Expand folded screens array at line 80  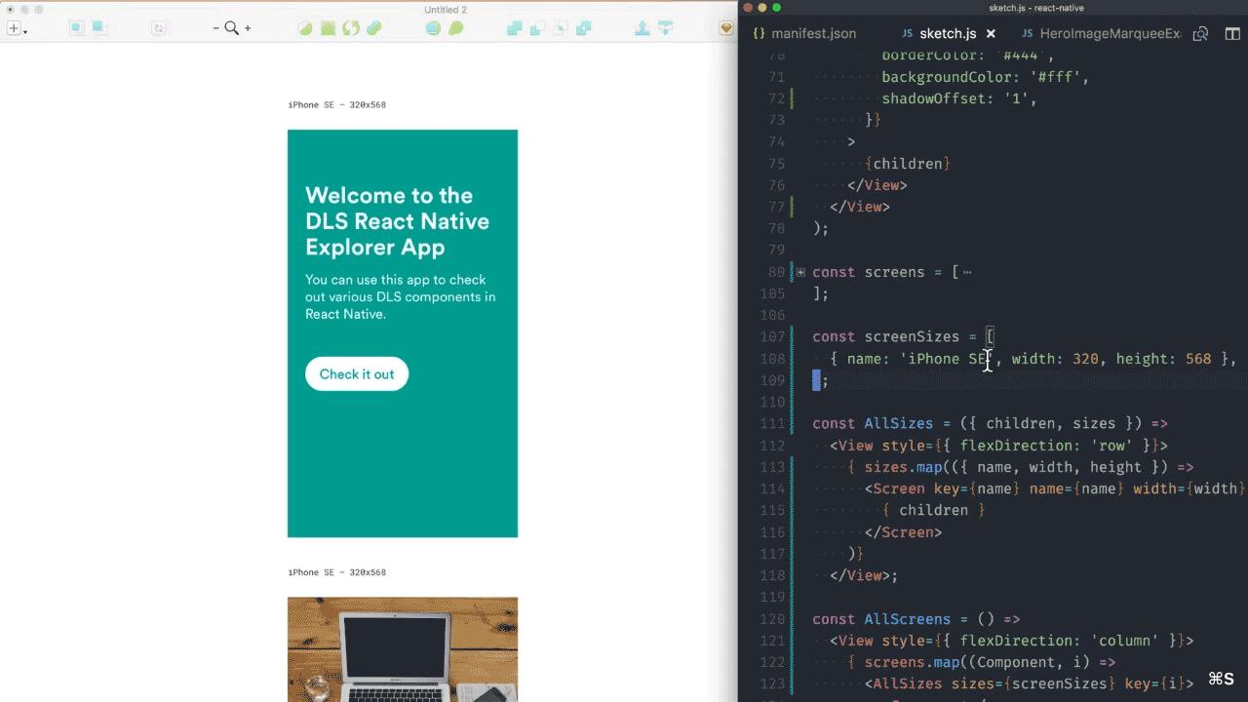tap(800, 272)
